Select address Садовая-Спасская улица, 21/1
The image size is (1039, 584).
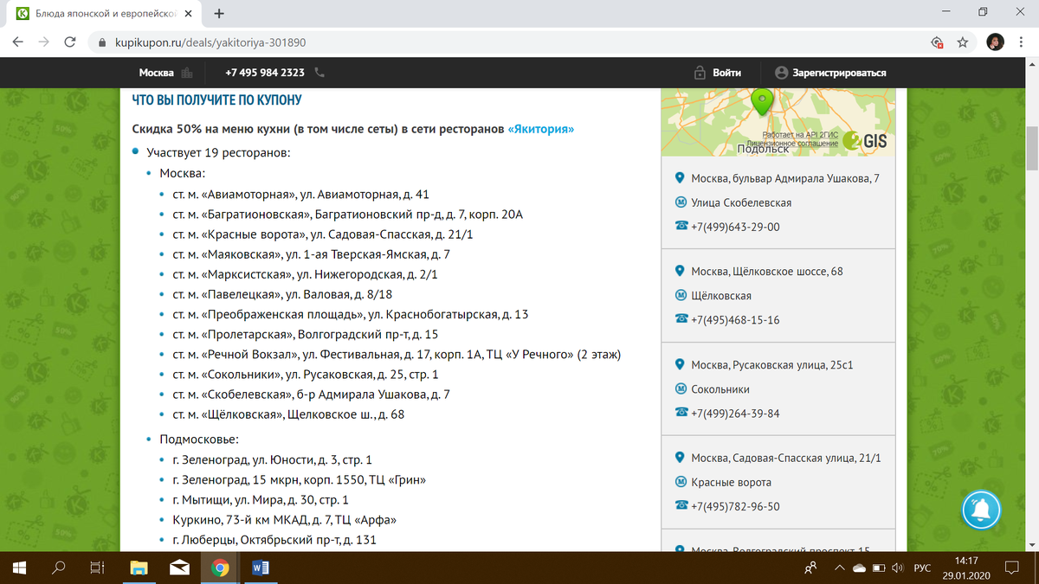[786, 458]
